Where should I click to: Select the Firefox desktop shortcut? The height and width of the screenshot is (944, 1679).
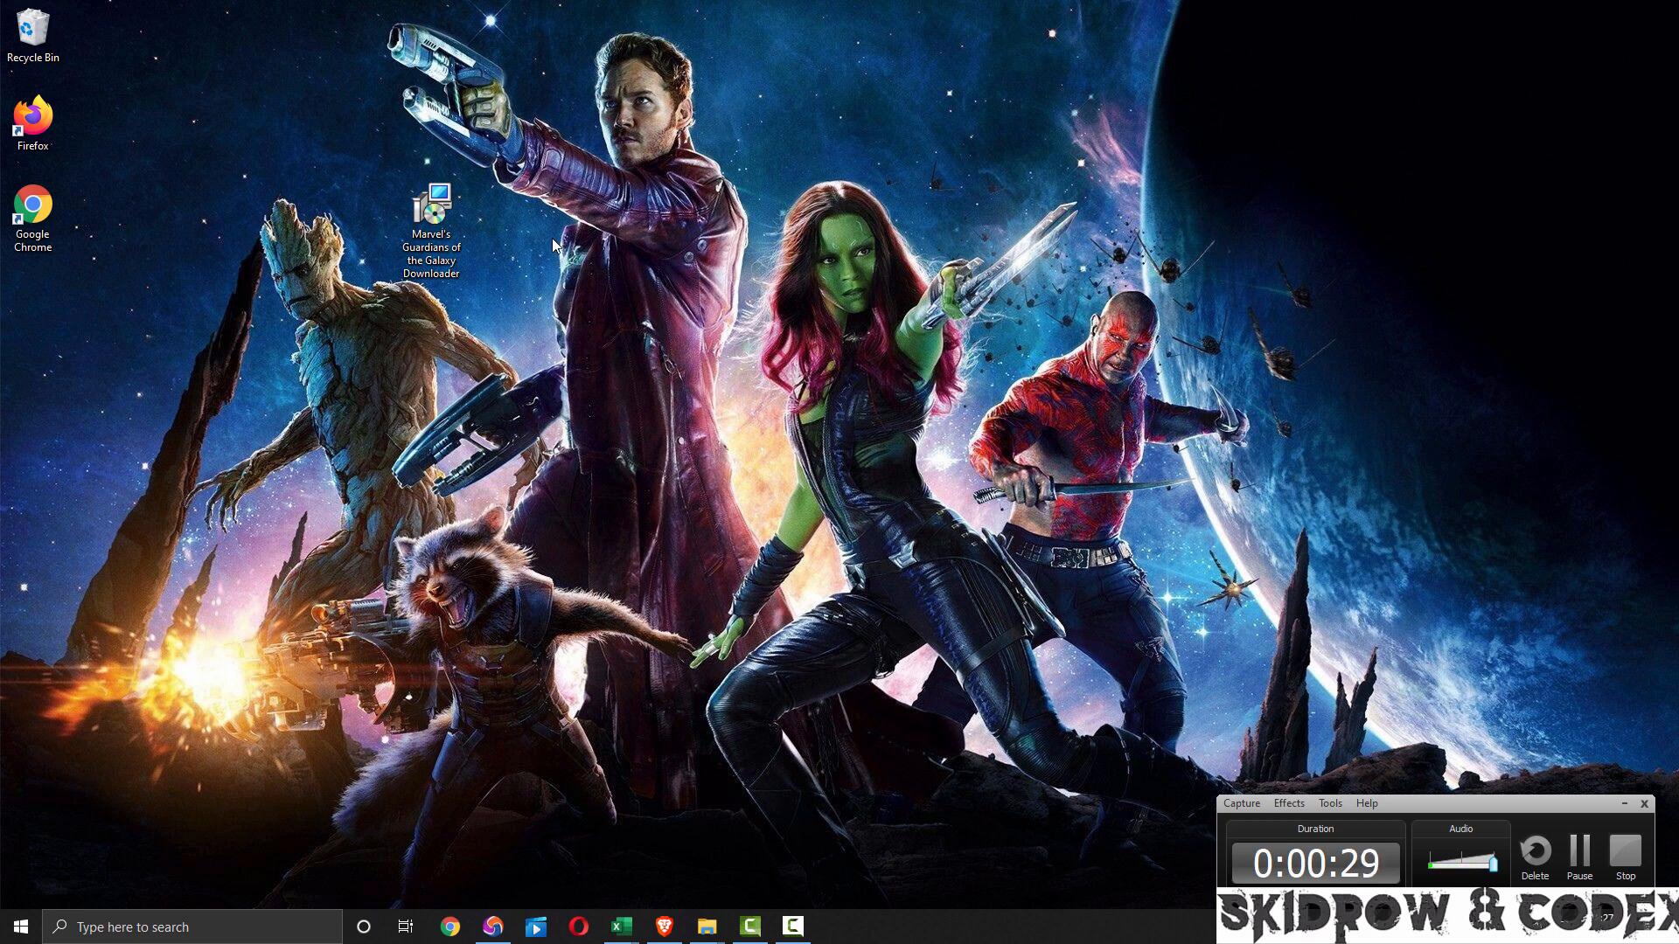(x=32, y=116)
